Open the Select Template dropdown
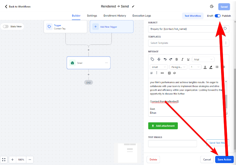Screen dimensions: 236x165 tap(189, 43)
